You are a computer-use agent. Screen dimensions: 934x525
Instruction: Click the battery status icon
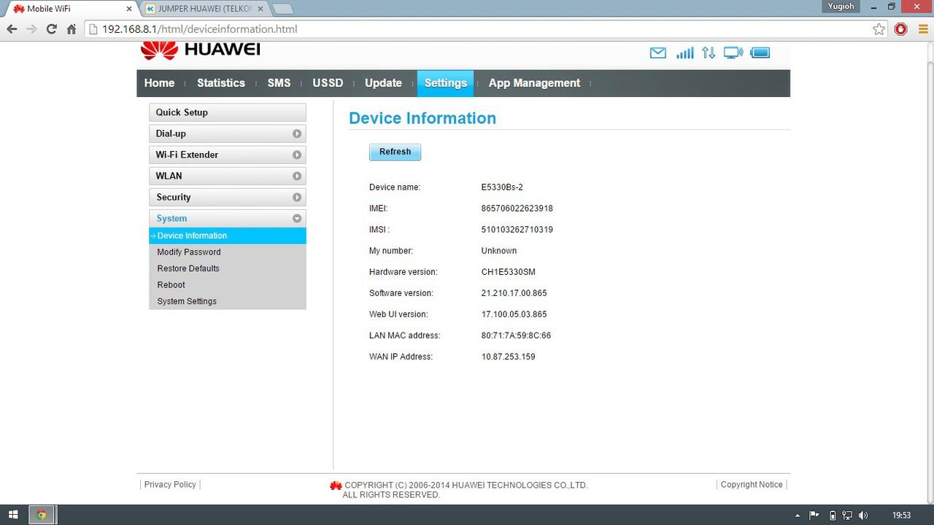click(x=760, y=53)
